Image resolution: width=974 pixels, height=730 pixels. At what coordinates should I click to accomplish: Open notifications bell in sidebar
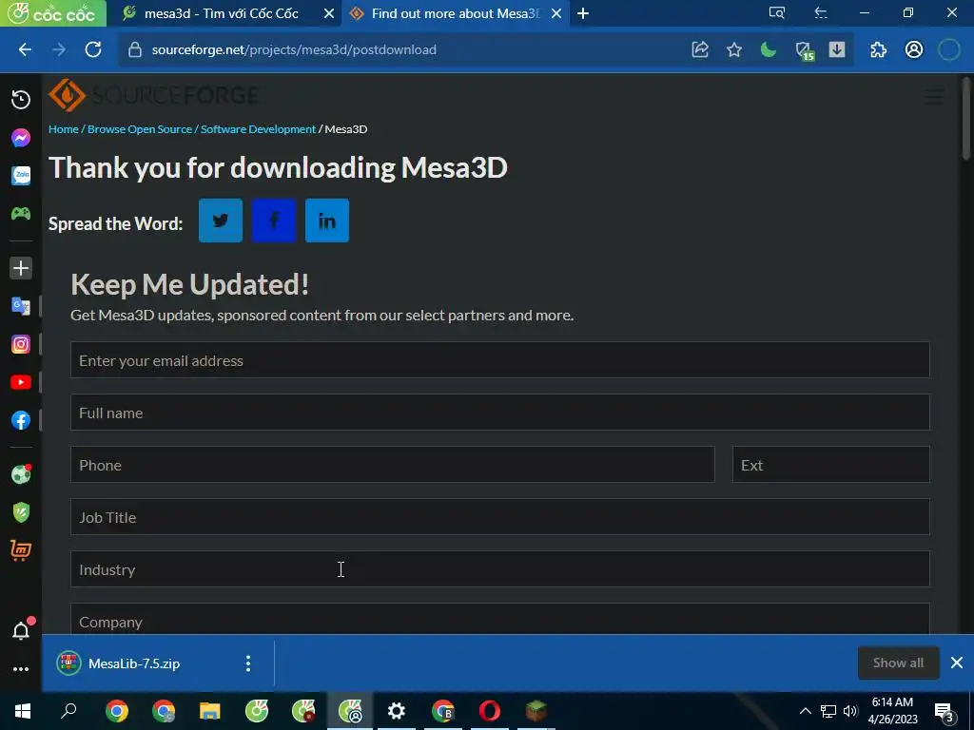(x=21, y=631)
